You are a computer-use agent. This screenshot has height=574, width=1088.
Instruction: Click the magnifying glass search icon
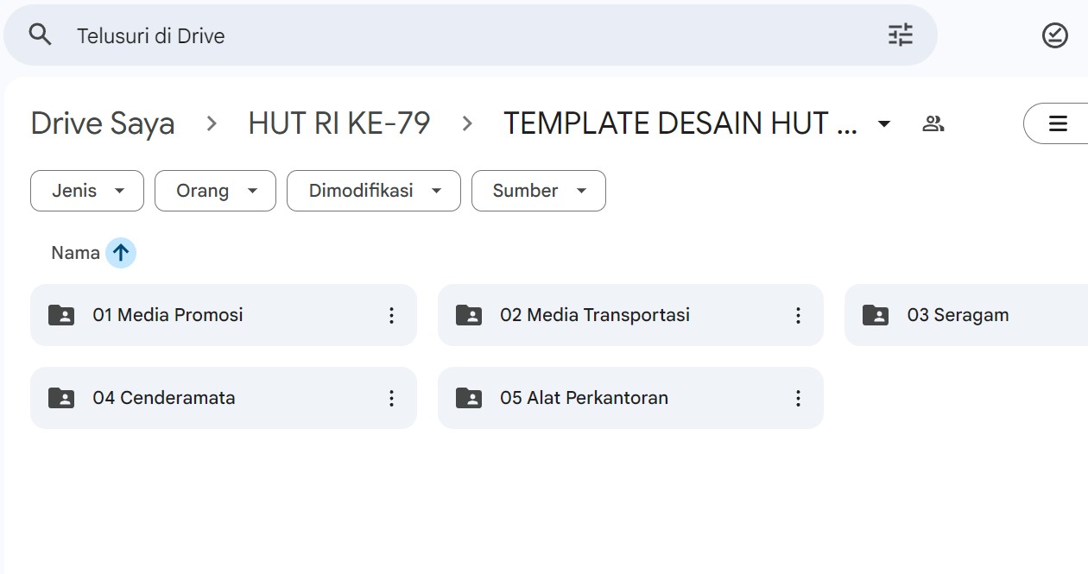coord(40,35)
